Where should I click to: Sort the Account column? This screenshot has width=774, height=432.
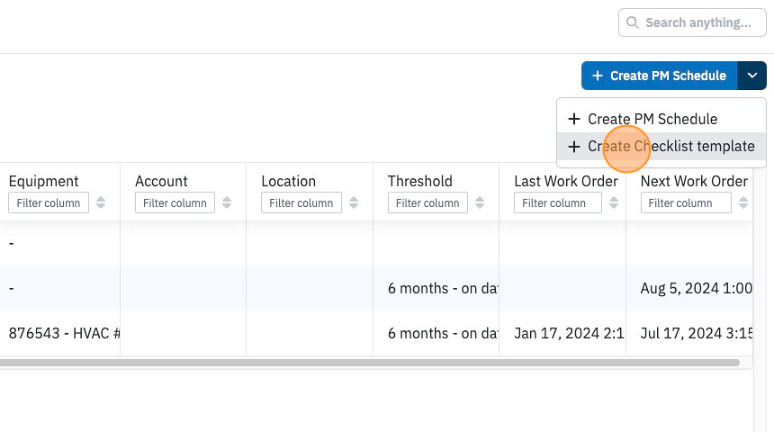tap(227, 202)
